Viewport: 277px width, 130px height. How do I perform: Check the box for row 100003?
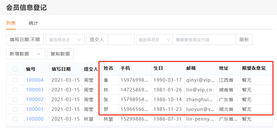point(15,90)
